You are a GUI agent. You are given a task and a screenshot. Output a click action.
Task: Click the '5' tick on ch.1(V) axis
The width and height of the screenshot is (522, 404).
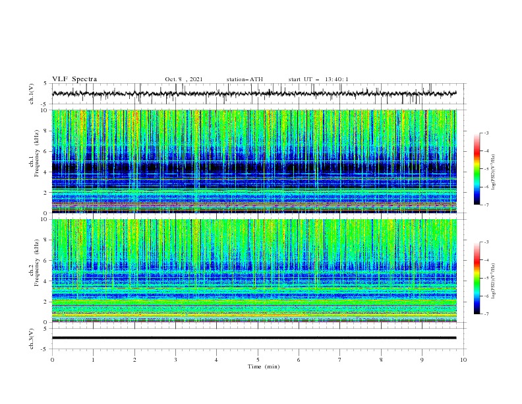click(x=45, y=84)
